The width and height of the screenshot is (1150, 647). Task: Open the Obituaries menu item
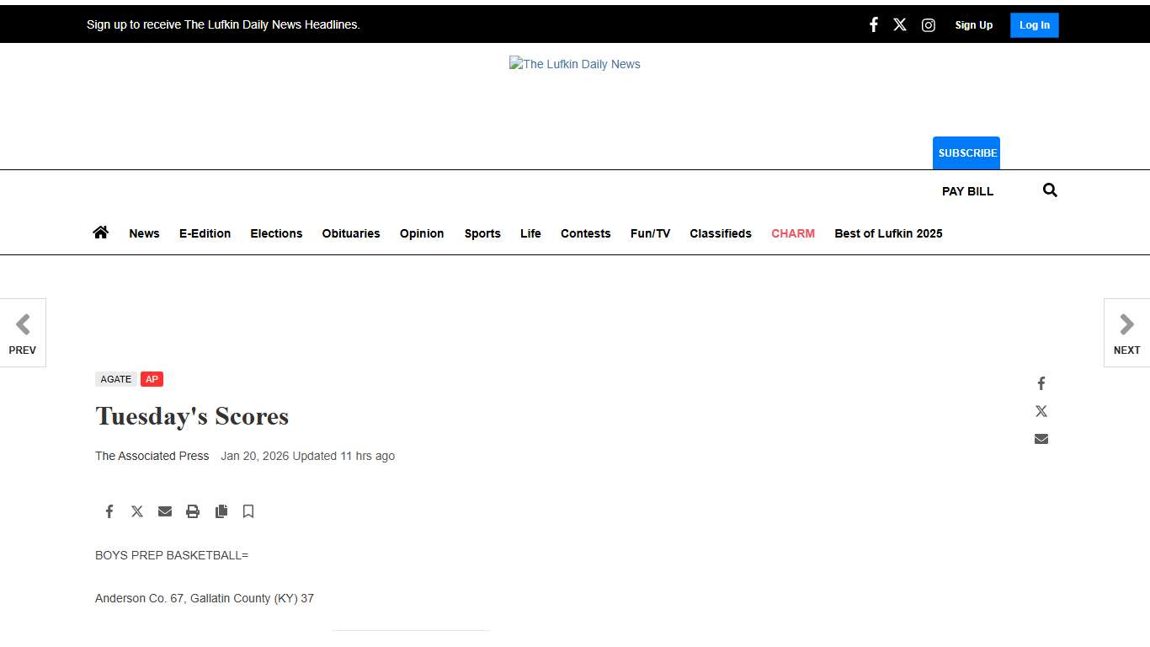(x=350, y=233)
